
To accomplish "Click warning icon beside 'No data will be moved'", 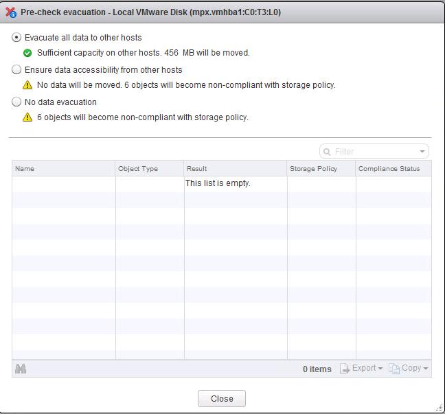I will (x=27, y=85).
